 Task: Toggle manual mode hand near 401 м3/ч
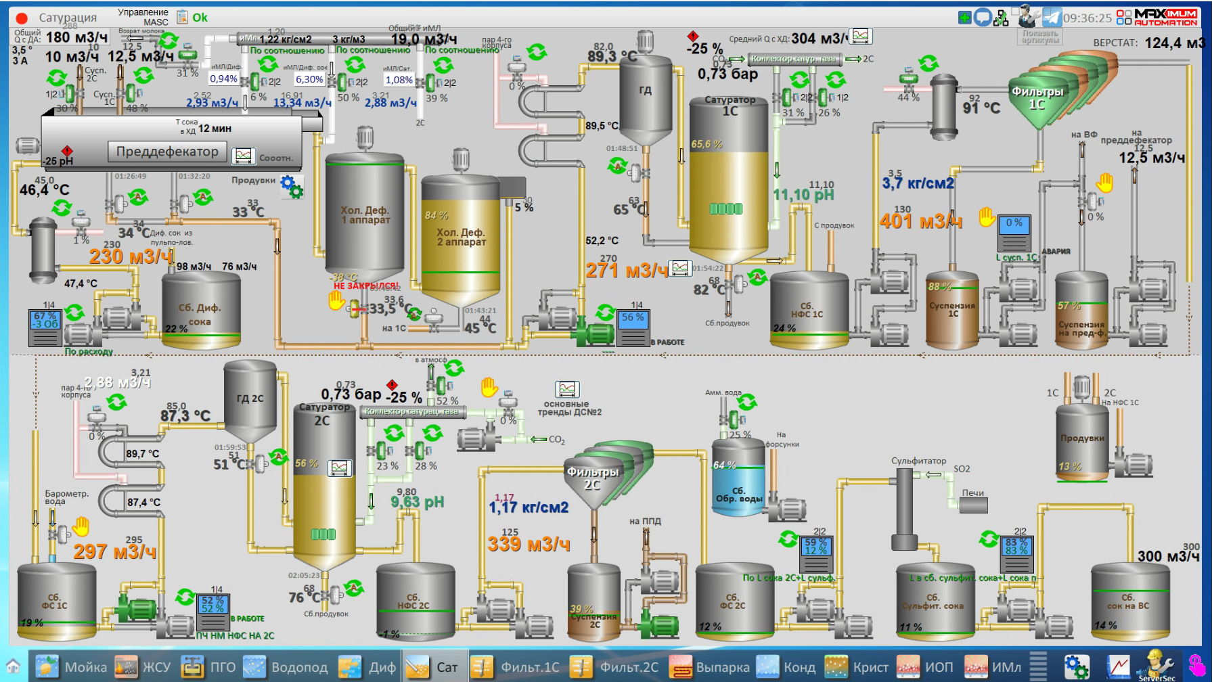987,217
